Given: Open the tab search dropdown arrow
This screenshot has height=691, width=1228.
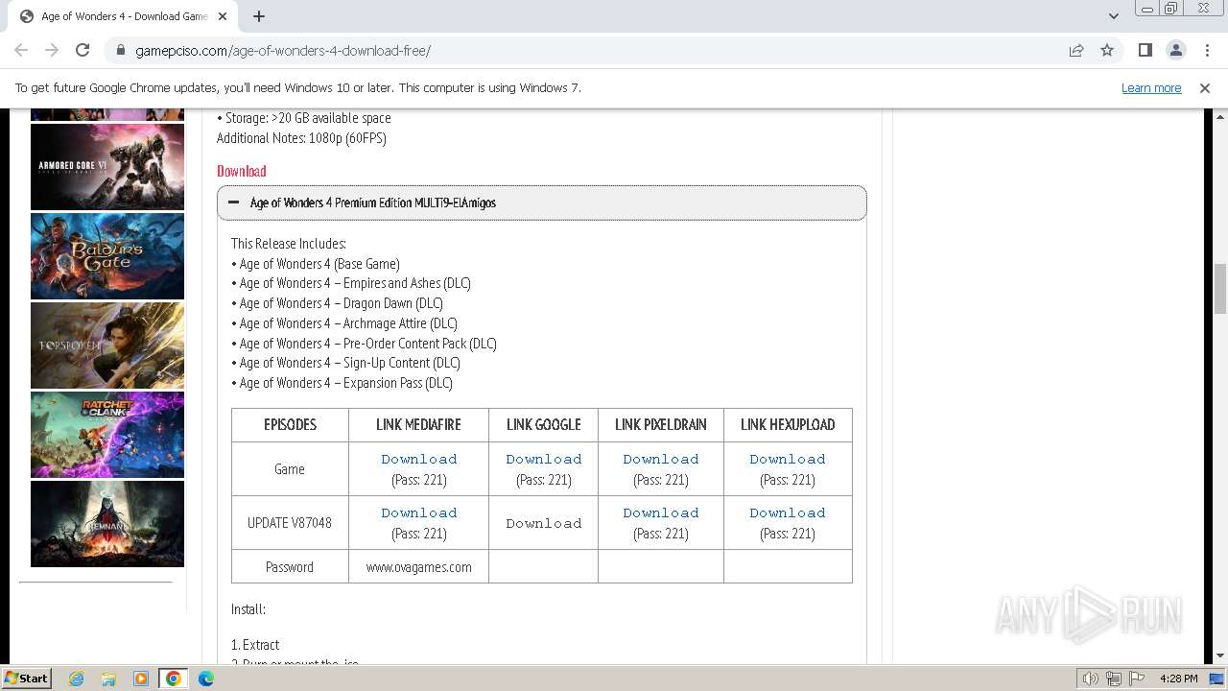Looking at the screenshot, I should (x=1114, y=16).
